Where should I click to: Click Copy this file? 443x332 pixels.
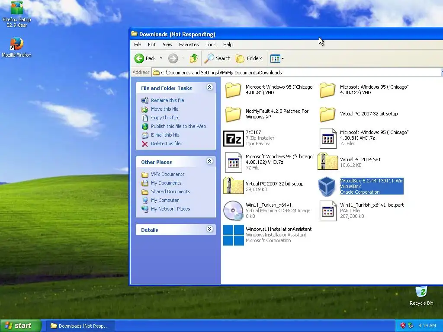[x=164, y=118]
